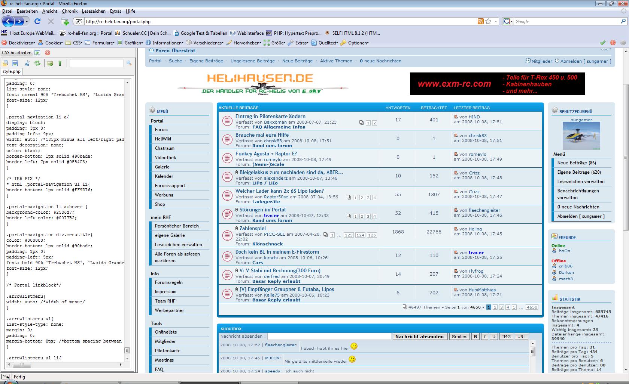The image size is (629, 384).
Task: Click the URL button in shoutbox
Action: click(x=522, y=336)
